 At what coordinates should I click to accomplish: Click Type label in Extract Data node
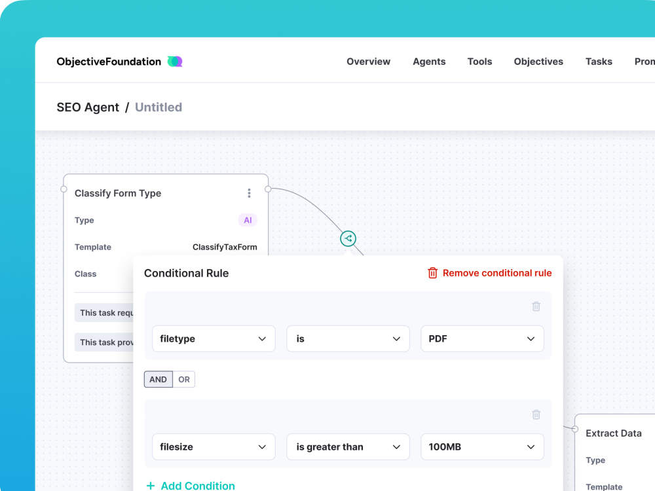click(x=595, y=460)
